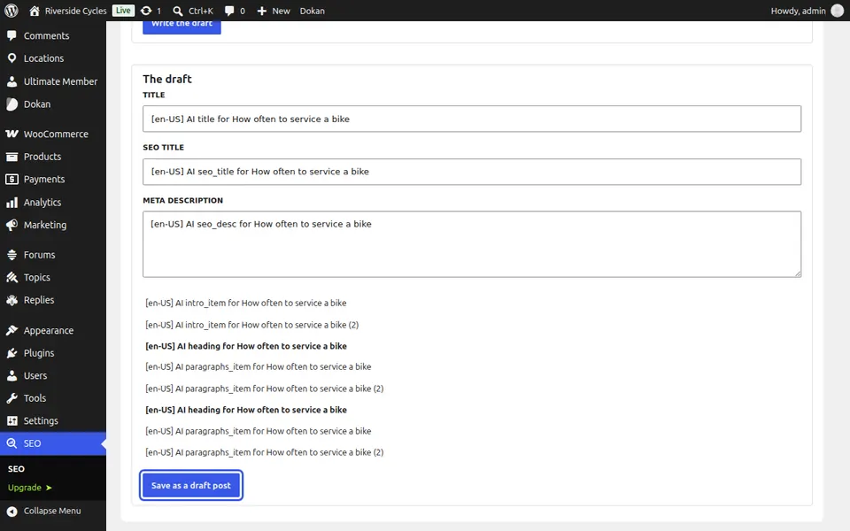Viewport: 850px width, 531px height.
Task: Click the Upgrade link under SEO
Action: click(x=30, y=488)
